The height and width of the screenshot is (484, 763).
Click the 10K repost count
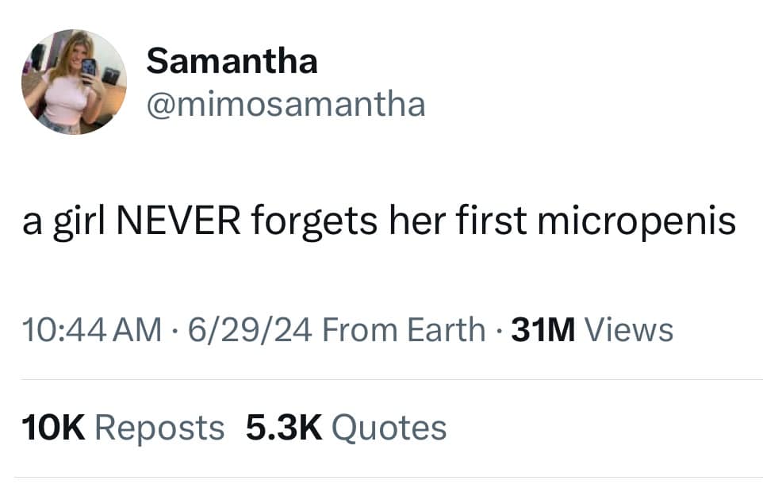point(52,428)
